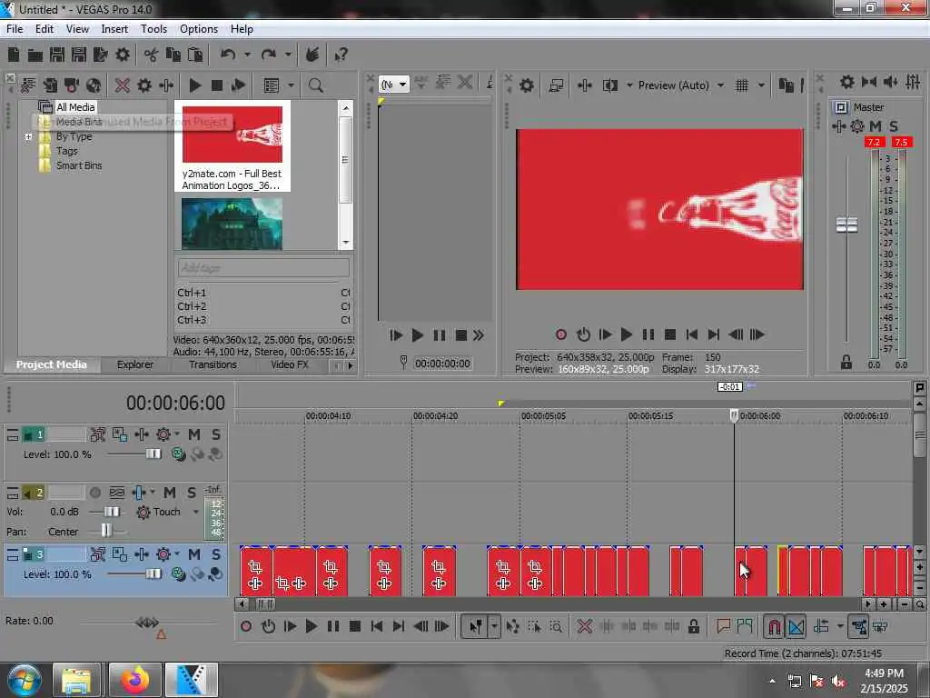Adjust the Master volume fader
The width and height of the screenshot is (930, 698).
[846, 225]
